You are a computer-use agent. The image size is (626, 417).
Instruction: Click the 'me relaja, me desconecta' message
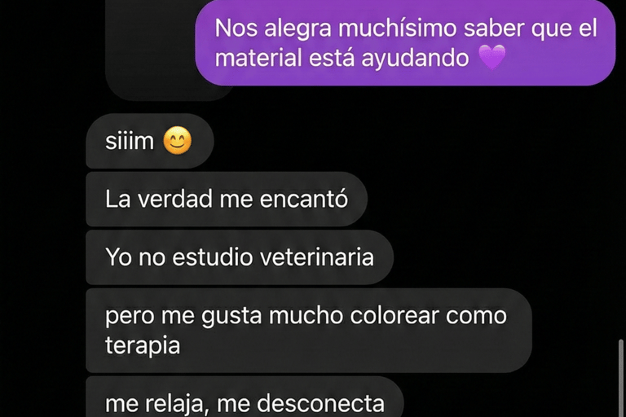(x=245, y=397)
